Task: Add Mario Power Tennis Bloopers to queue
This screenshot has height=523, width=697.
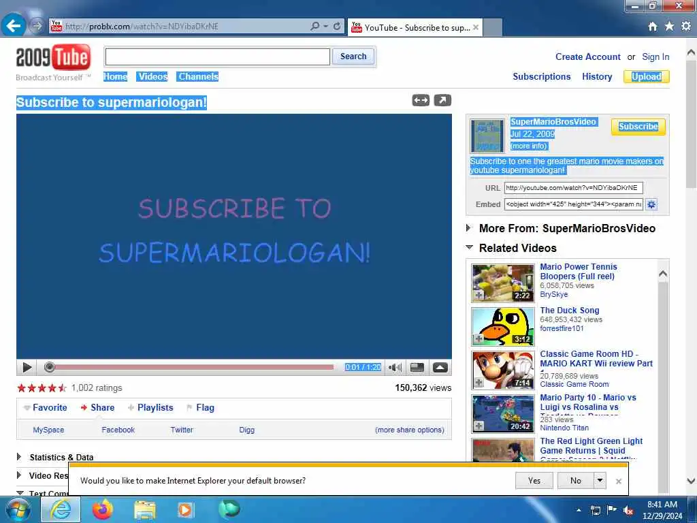Action: (x=479, y=296)
